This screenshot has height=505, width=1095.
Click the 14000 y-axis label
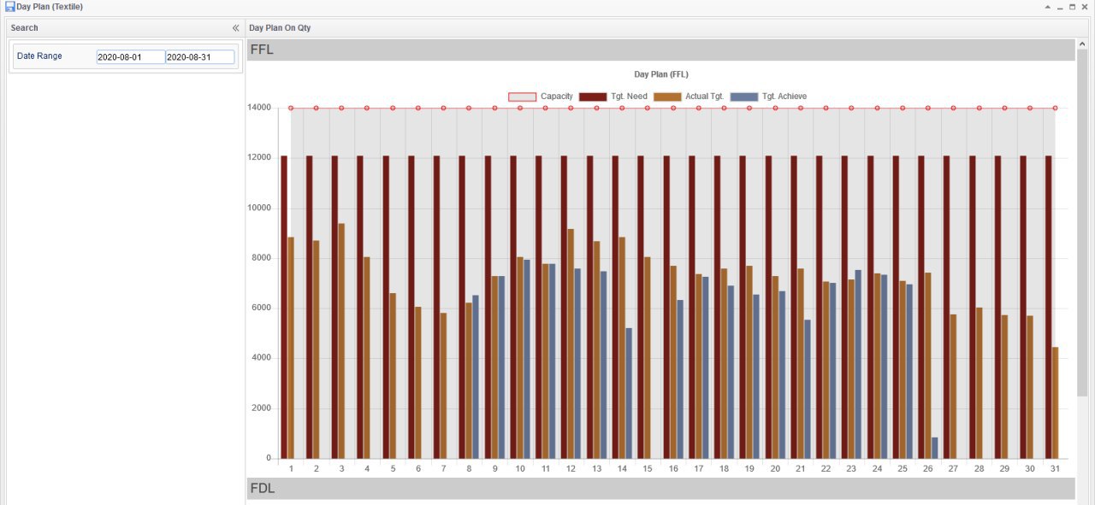tap(259, 108)
